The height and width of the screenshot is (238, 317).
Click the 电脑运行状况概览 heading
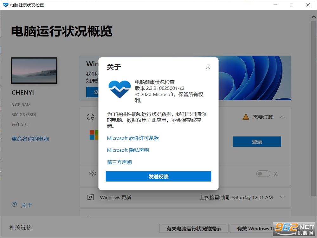pos(62,31)
